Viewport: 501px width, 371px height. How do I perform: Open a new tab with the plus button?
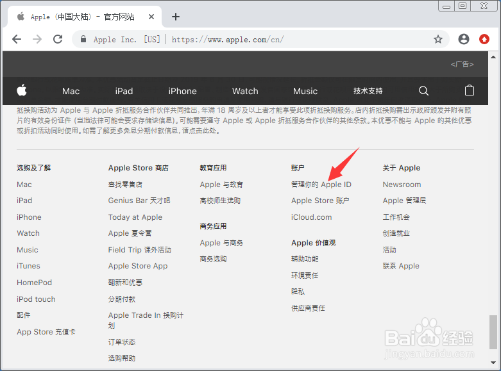click(176, 17)
